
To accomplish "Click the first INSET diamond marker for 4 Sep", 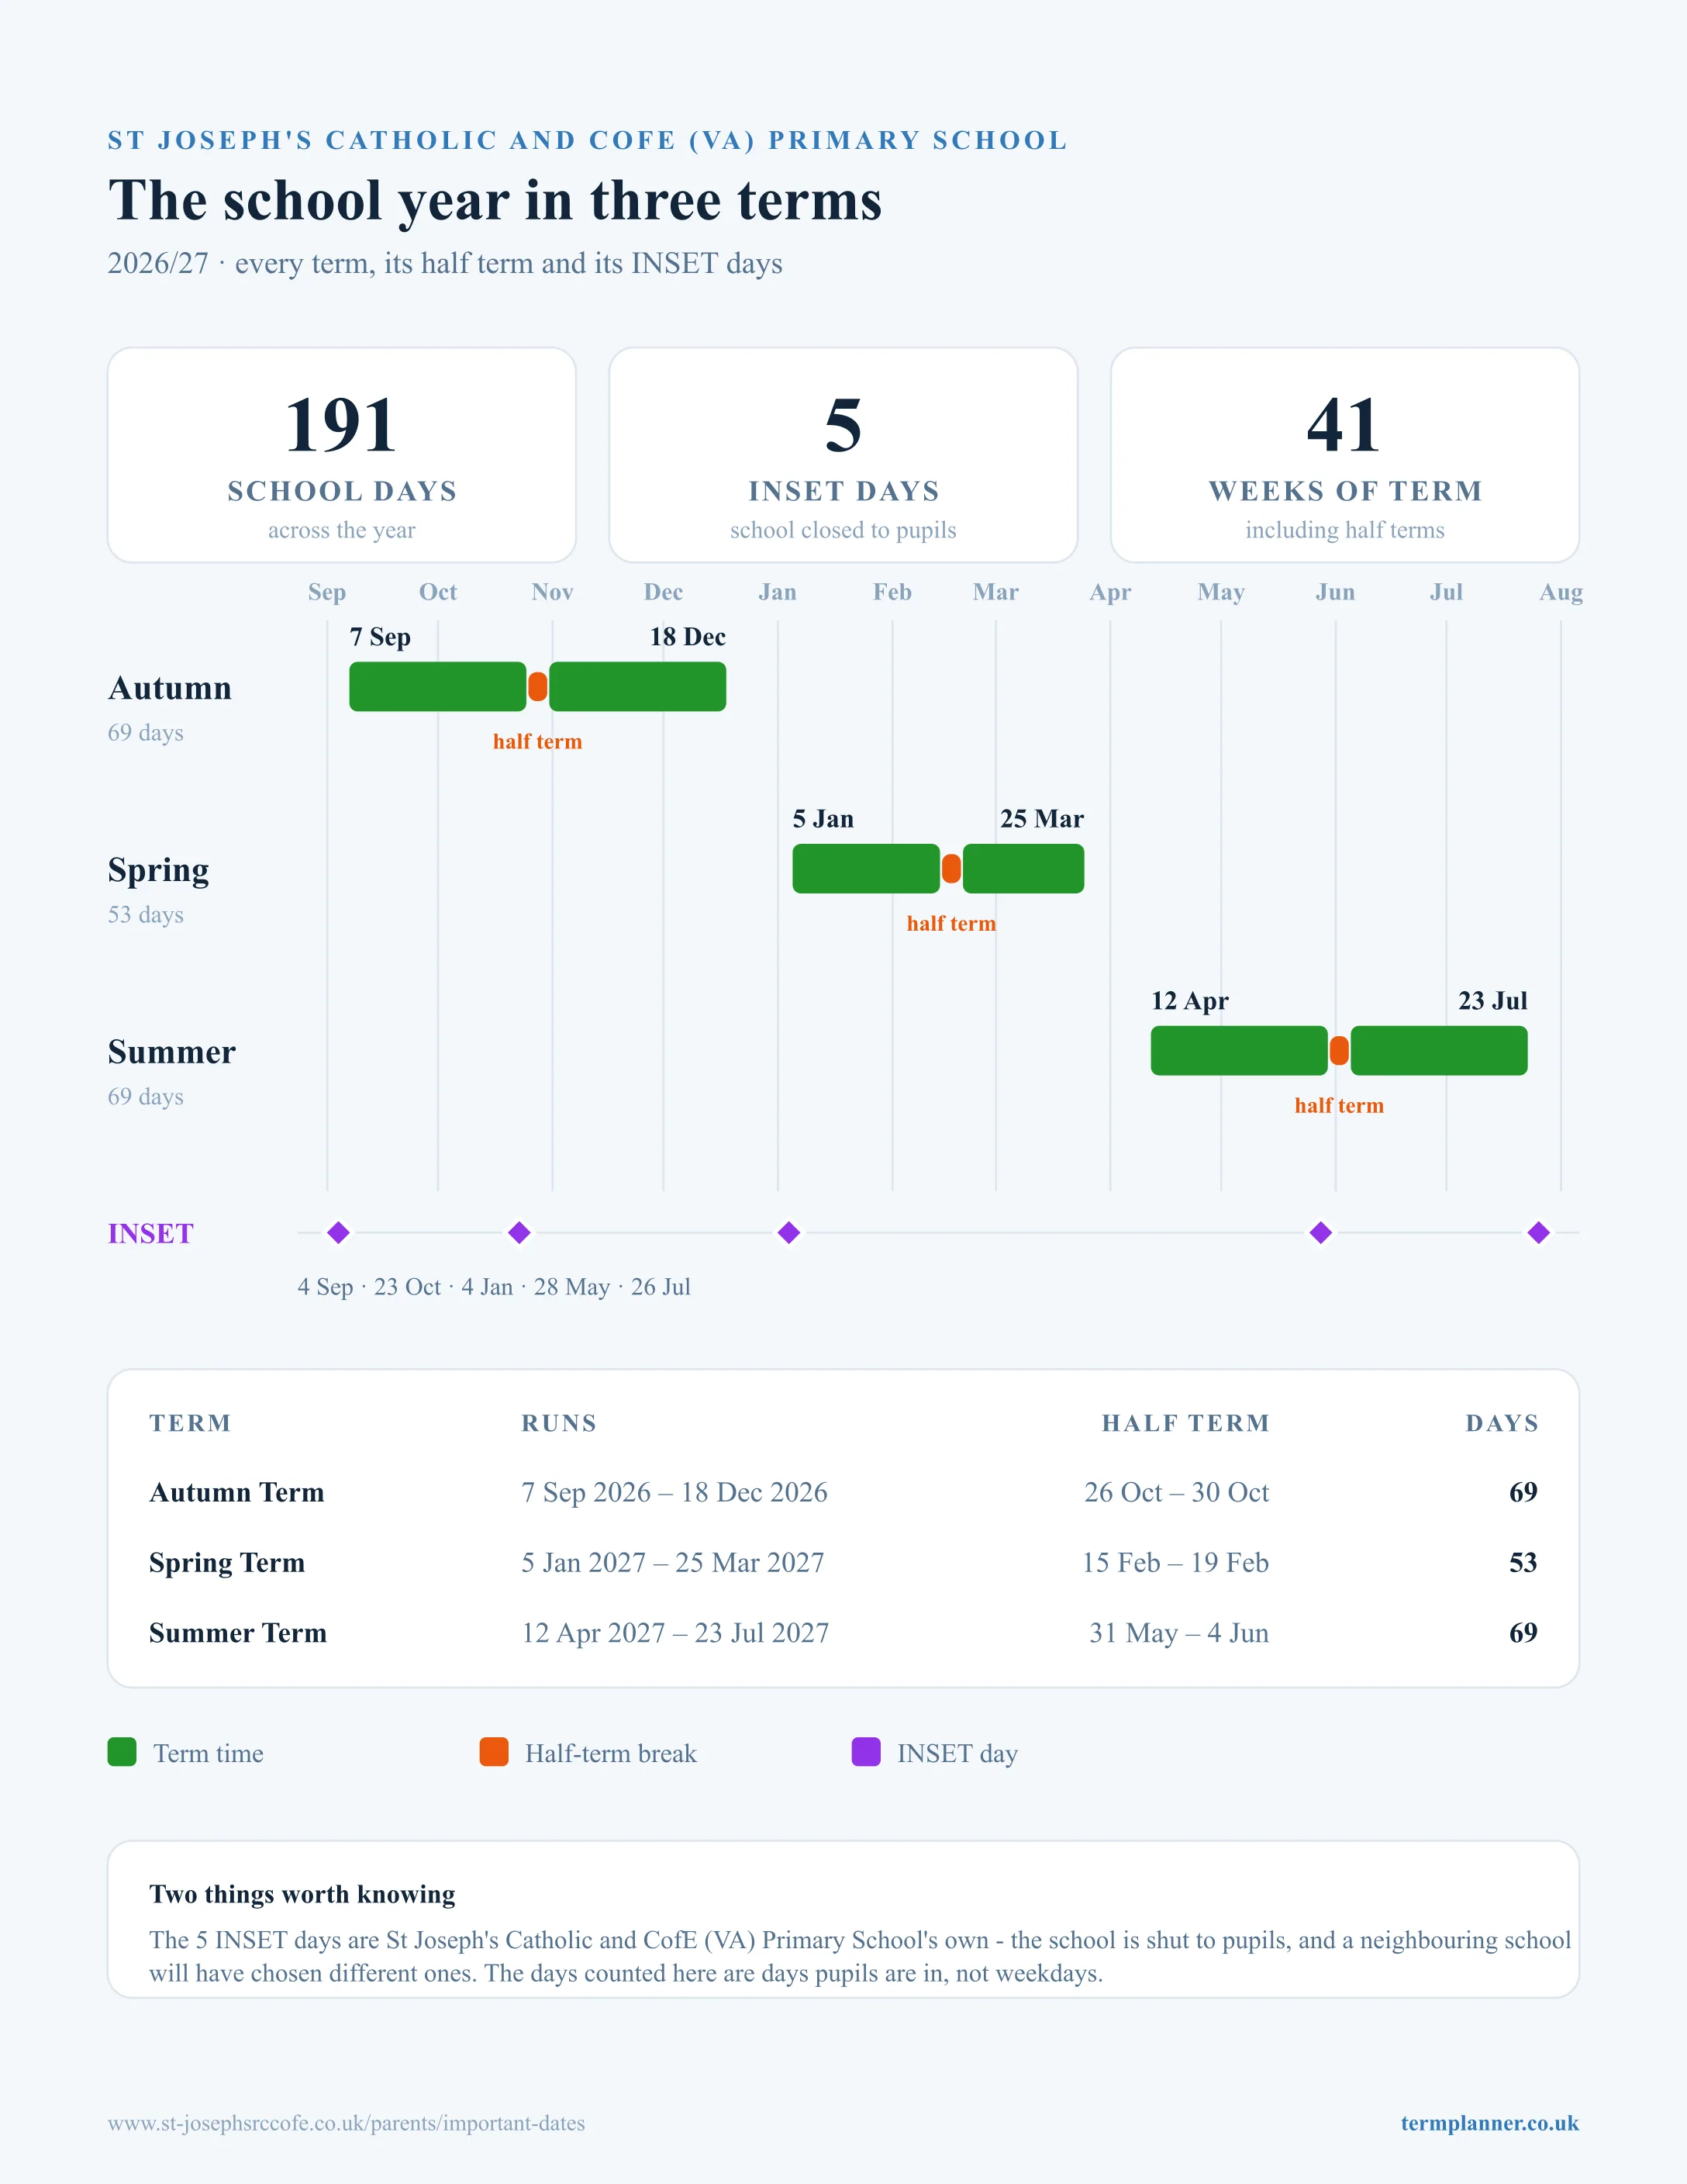I will point(339,1232).
